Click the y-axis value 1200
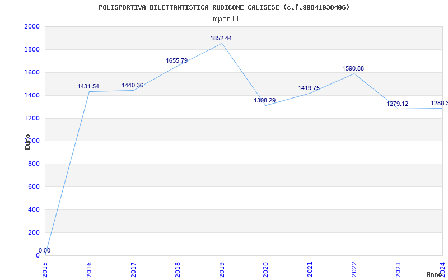The height and width of the screenshot is (280, 448). (x=32, y=118)
